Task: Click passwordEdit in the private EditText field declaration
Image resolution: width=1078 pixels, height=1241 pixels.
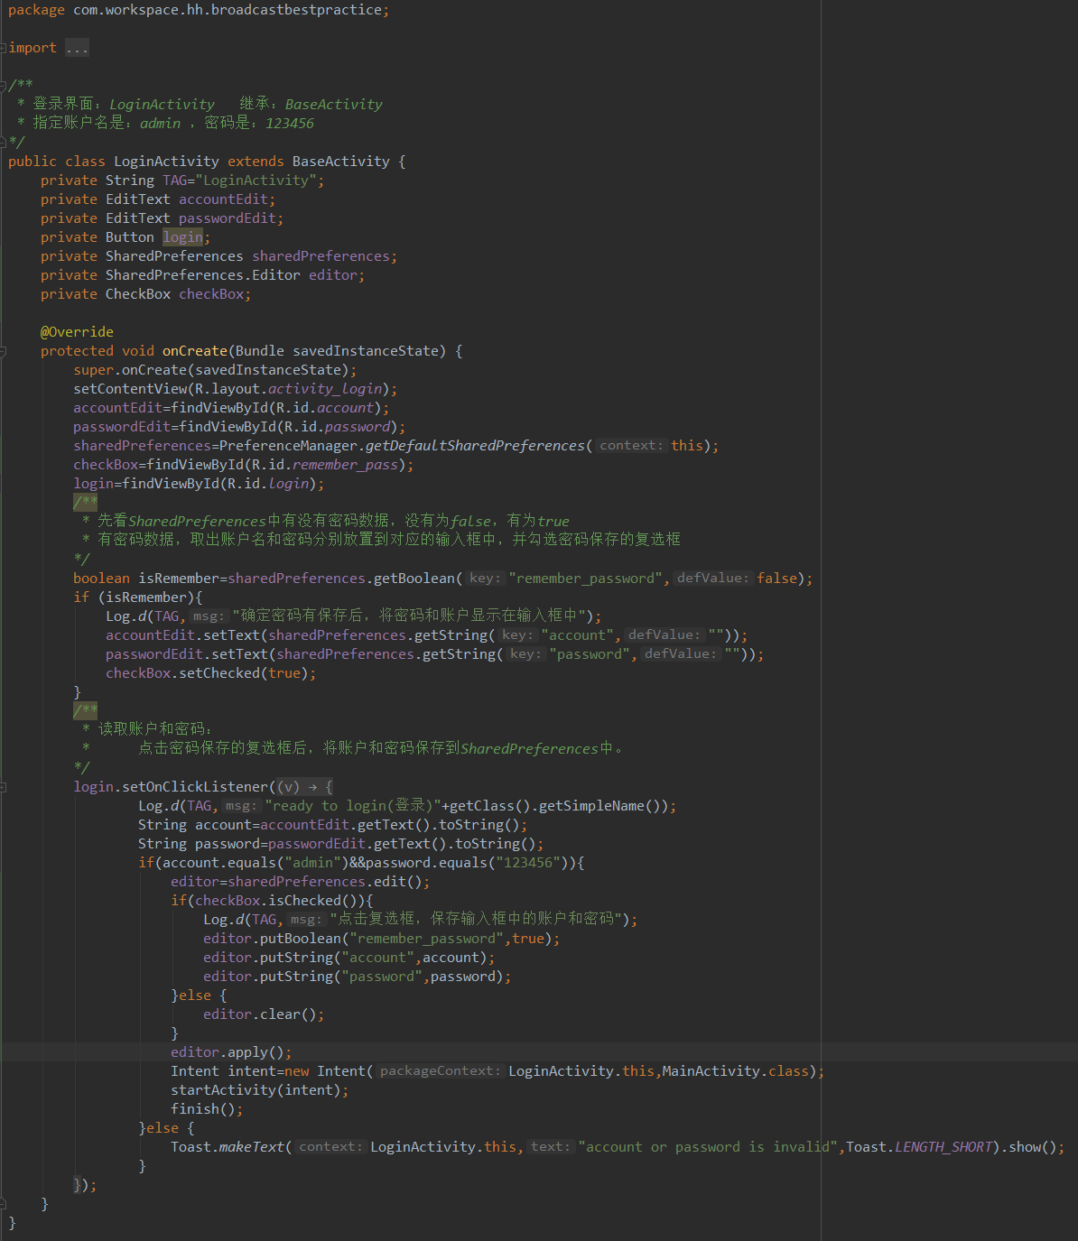Action: 227,218
